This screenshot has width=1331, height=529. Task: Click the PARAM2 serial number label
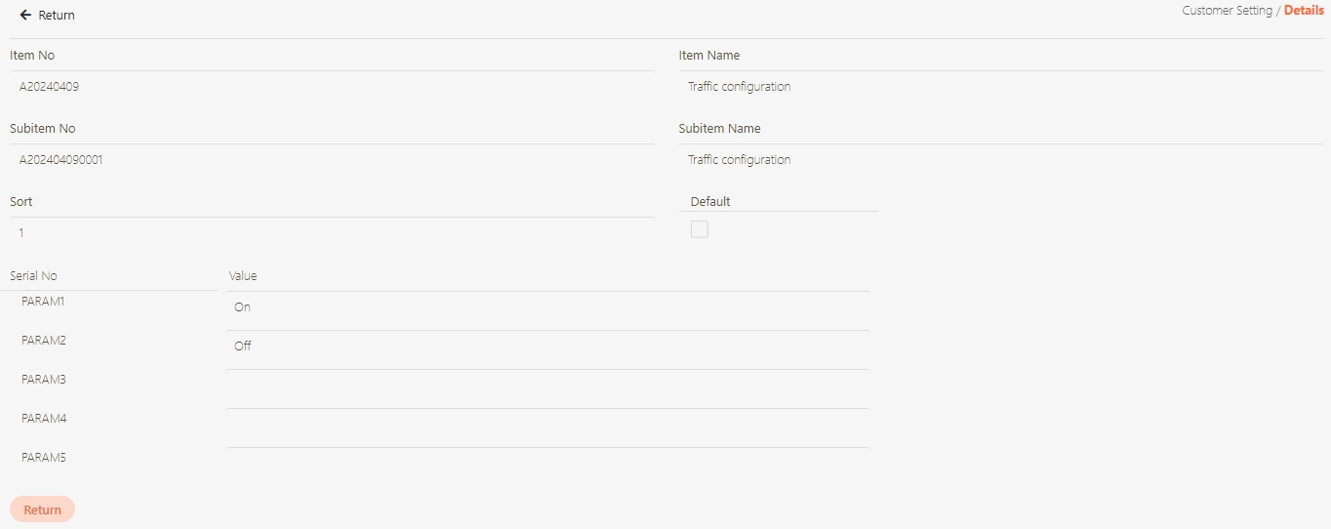click(x=43, y=341)
